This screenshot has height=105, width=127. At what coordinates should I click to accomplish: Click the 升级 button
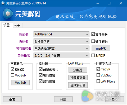[63, 99]
